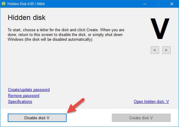Open the Create/update password link
The image size is (179, 127).
(29, 90)
